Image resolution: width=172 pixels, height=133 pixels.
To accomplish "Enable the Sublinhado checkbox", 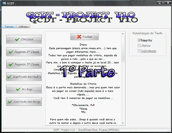I will point(139,51).
